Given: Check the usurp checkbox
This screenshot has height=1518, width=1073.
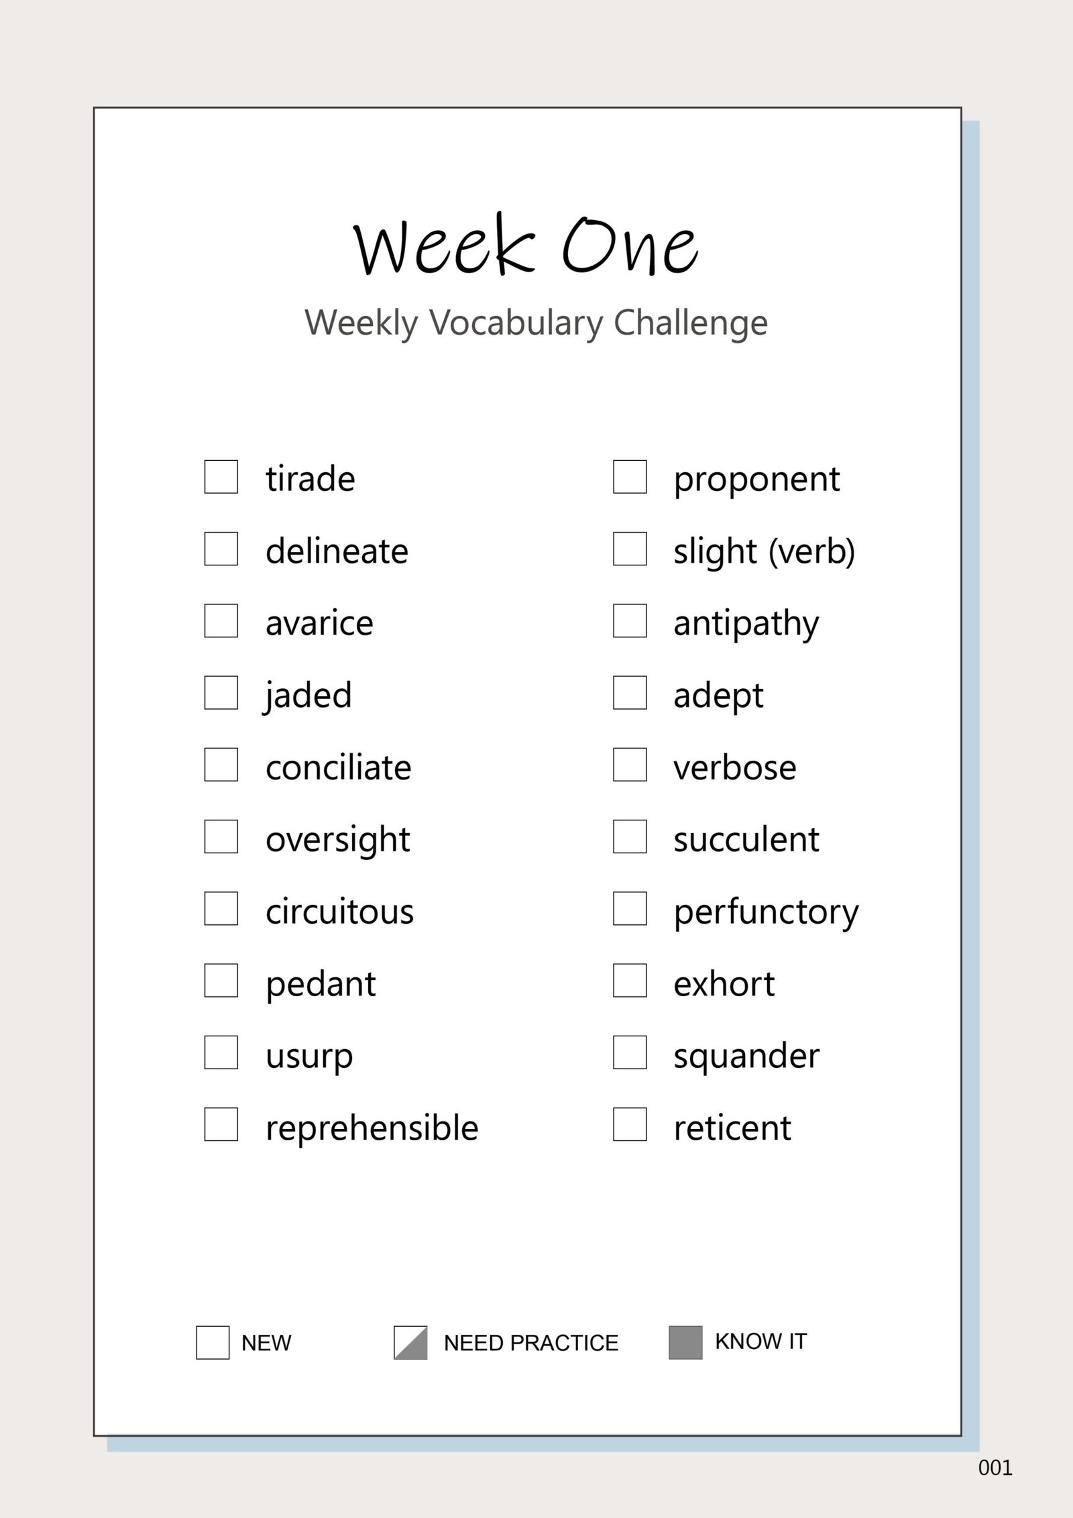Looking at the screenshot, I should tap(221, 1052).
